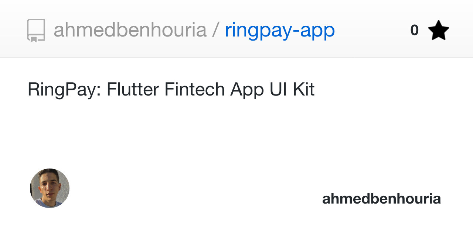Visit ahmedbenhouria's profile via the owner link
This screenshot has height=236, width=473.
click(131, 30)
